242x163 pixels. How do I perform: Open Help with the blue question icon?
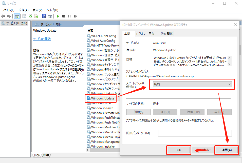[44, 16]
